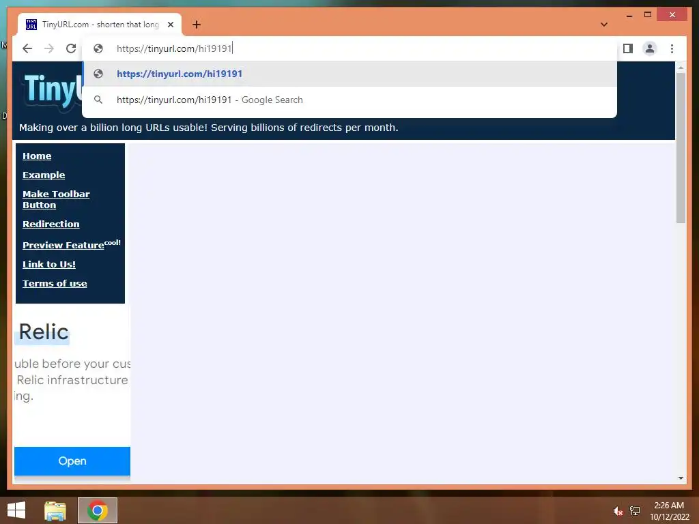
Task: Click the globe icon in the address bar
Action: click(98, 48)
